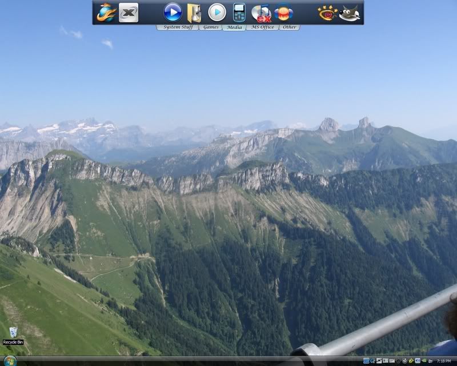Click the 7:18 PM taskbar clock
This screenshot has height=366, width=457.
tap(444, 361)
